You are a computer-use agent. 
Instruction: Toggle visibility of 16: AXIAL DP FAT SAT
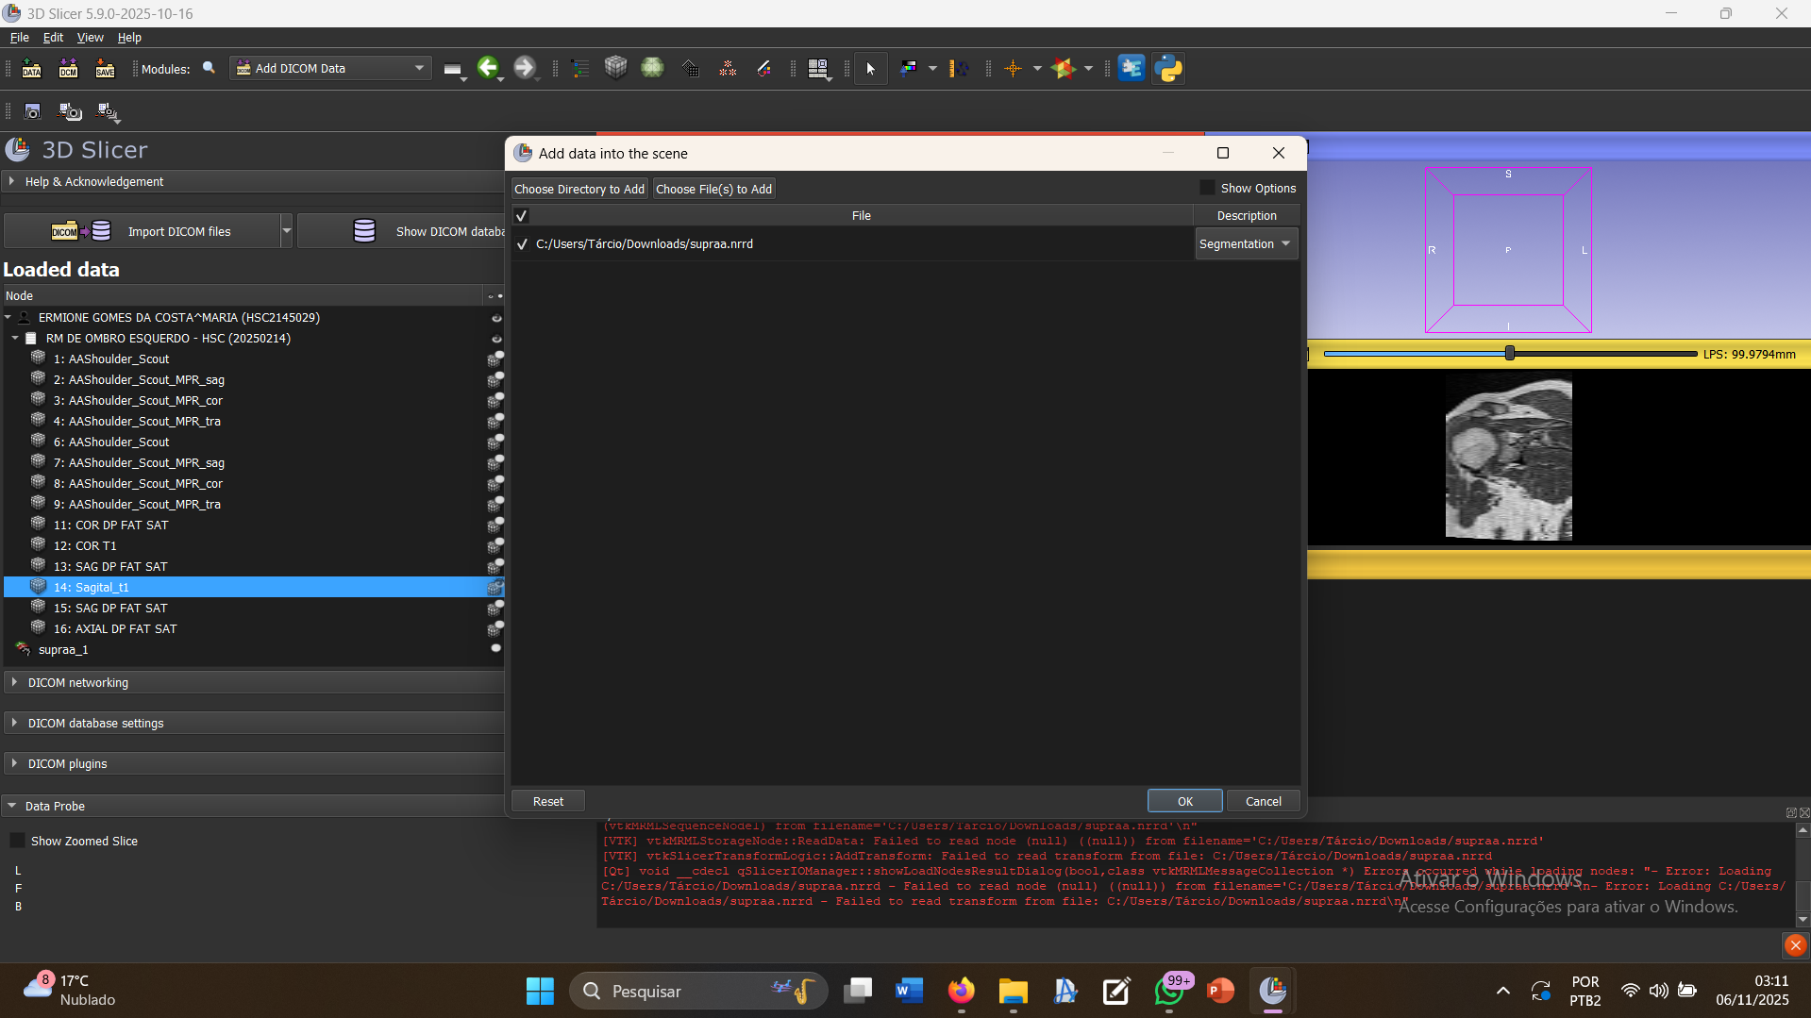click(495, 628)
